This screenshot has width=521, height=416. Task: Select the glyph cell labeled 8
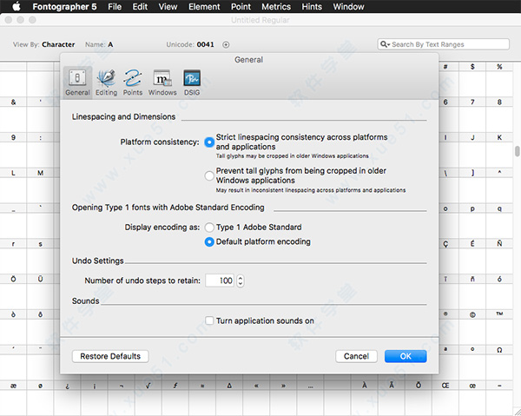point(499,115)
